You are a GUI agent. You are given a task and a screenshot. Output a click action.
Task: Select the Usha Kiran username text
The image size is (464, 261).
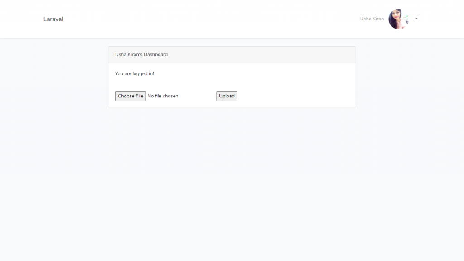click(x=372, y=19)
